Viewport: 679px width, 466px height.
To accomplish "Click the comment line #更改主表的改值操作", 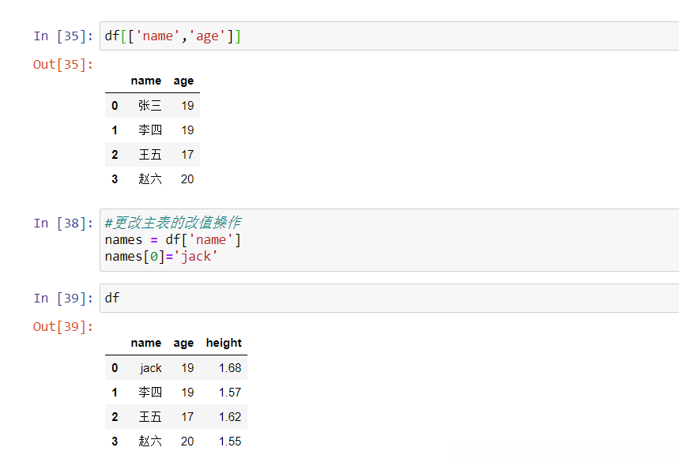I will click(x=173, y=223).
